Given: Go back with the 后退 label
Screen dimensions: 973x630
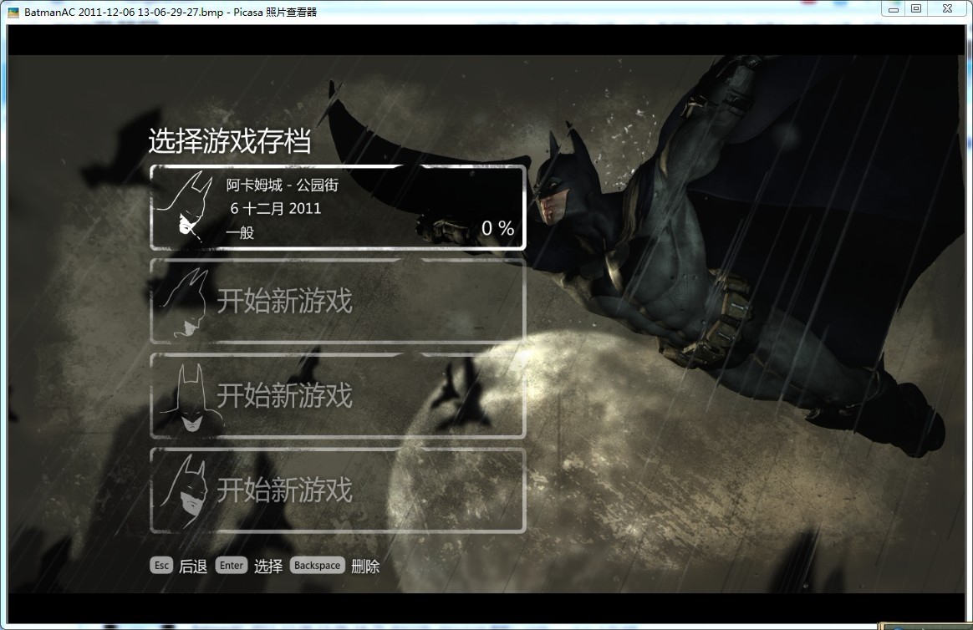Looking at the screenshot, I should [193, 566].
